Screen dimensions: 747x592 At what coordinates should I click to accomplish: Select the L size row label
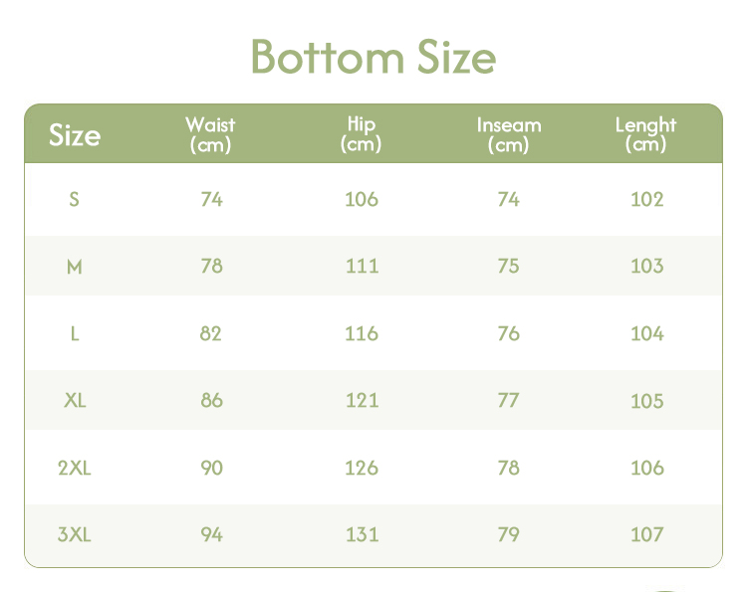pos(74,333)
